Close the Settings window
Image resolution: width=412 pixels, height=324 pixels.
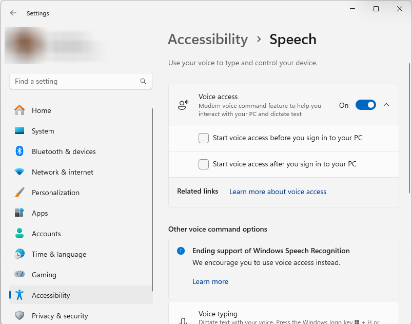point(399,9)
